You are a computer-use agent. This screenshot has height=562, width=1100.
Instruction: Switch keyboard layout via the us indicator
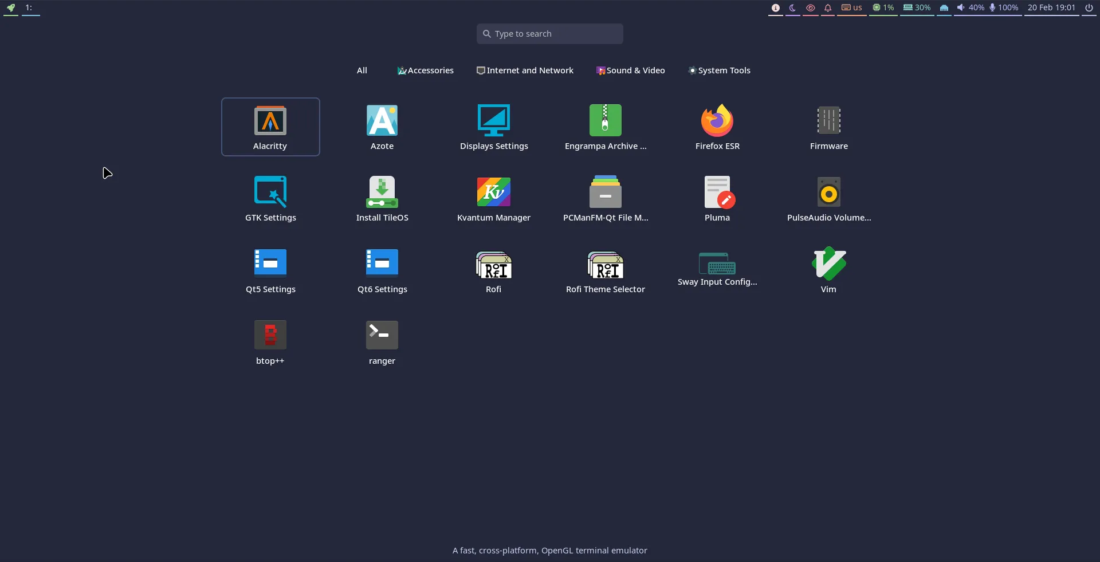coord(852,8)
